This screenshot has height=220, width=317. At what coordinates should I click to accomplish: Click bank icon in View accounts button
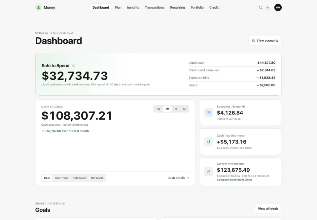point(253,40)
